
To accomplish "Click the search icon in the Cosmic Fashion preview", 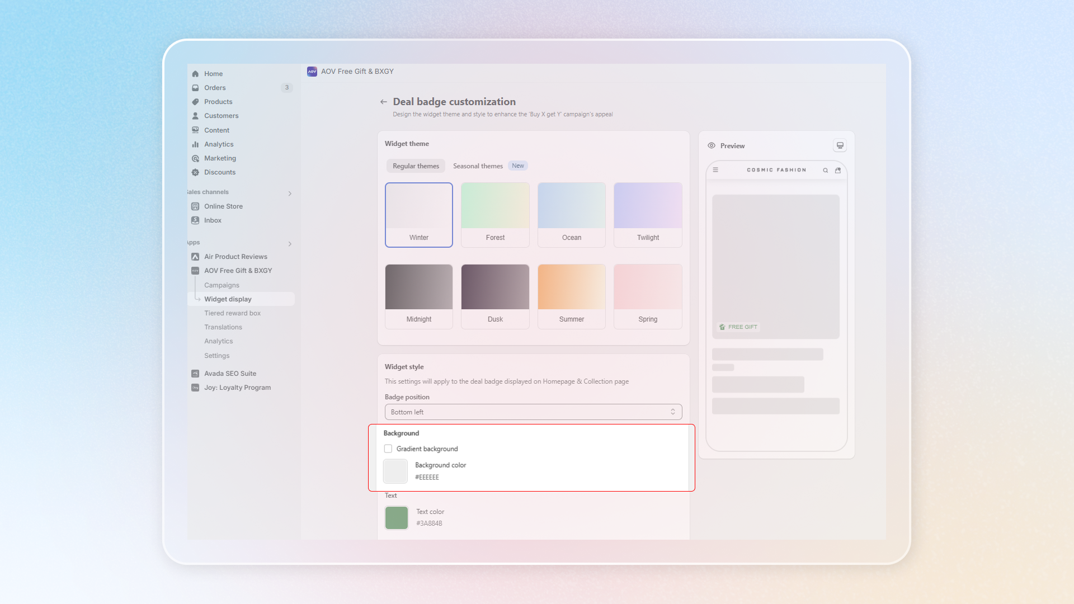I will pyautogui.click(x=825, y=170).
